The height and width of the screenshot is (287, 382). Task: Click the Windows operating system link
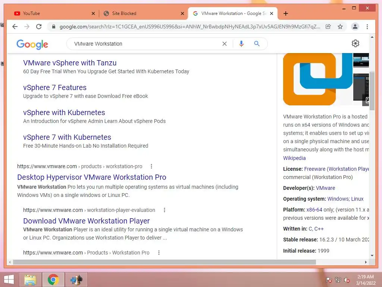tap(338, 199)
